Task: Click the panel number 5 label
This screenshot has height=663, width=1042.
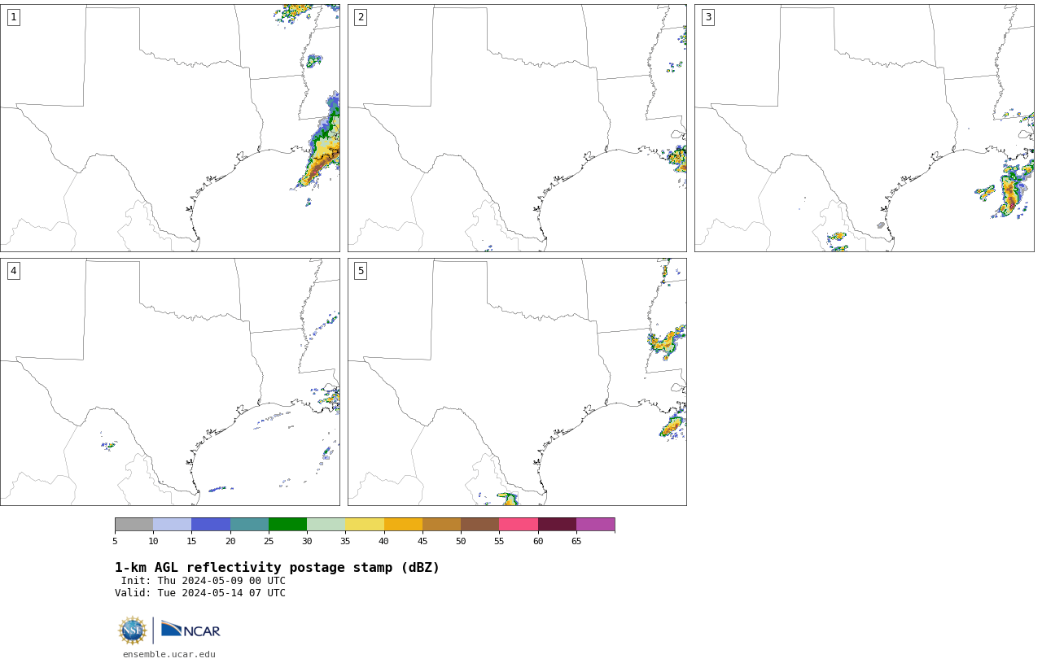Action: point(361,271)
